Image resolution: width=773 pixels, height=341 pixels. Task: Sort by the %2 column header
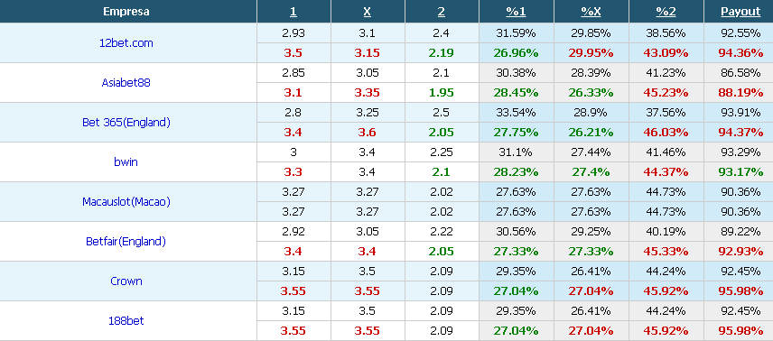coord(666,12)
